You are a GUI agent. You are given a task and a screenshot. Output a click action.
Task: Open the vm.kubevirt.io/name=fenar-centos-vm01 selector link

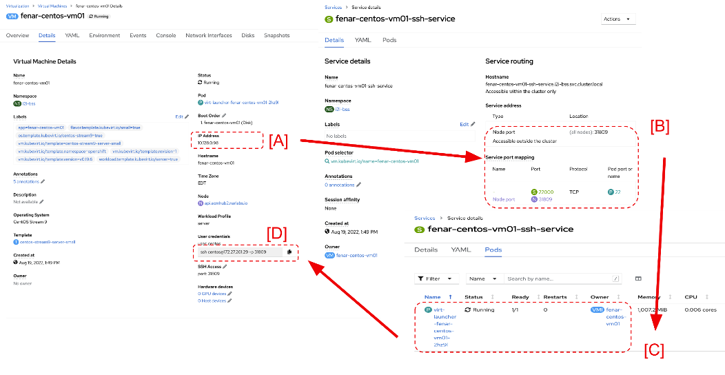coord(375,161)
